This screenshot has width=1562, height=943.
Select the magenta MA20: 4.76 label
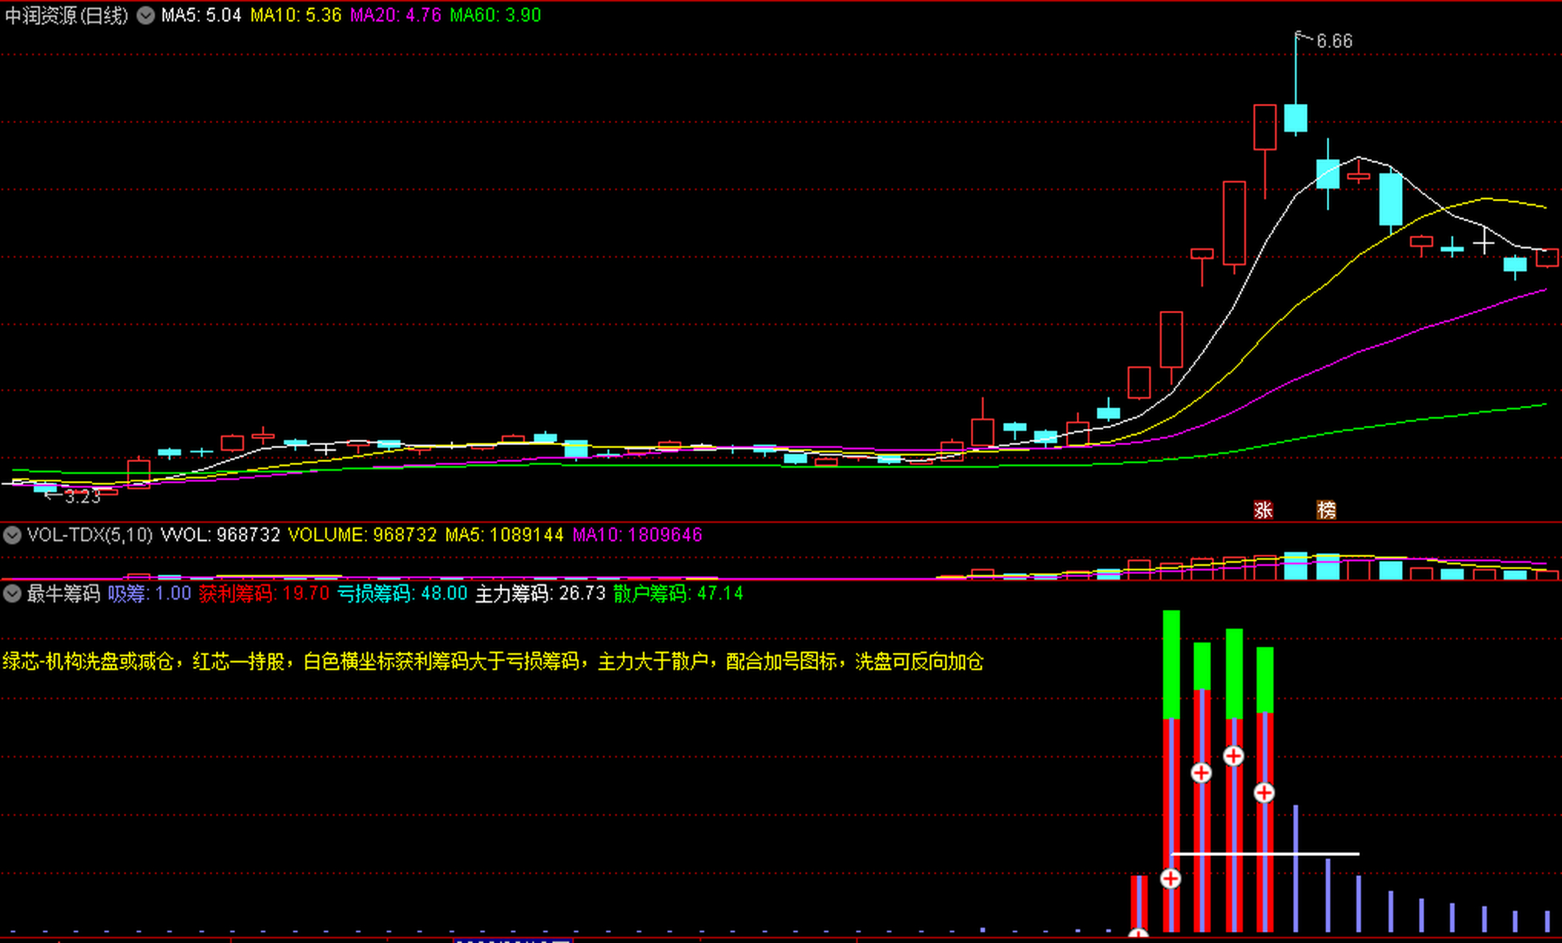(x=395, y=15)
